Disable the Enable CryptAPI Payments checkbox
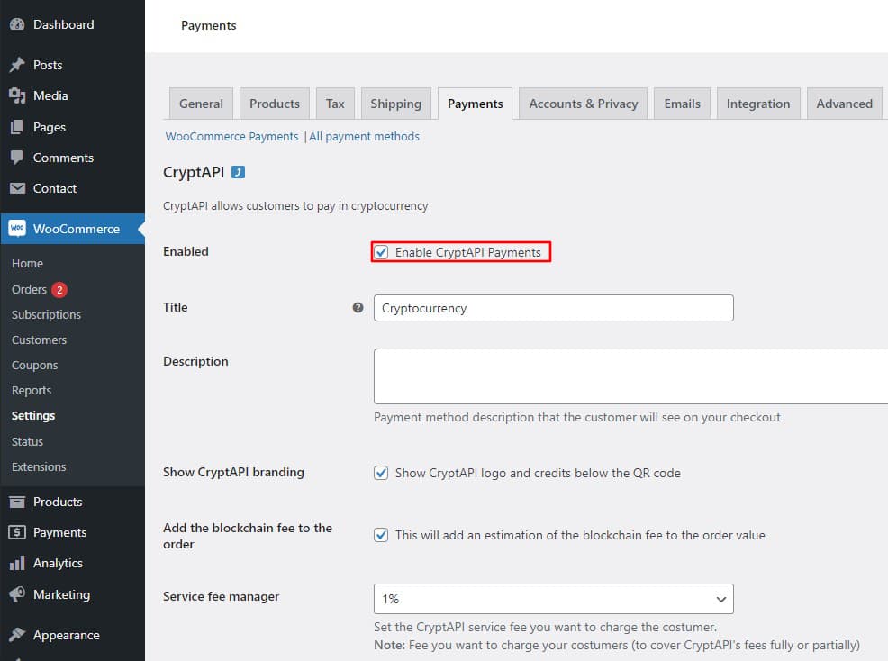This screenshot has width=888, height=661. pyautogui.click(x=382, y=252)
